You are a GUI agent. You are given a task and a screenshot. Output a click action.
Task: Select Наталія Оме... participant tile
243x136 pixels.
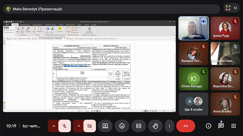(225, 54)
